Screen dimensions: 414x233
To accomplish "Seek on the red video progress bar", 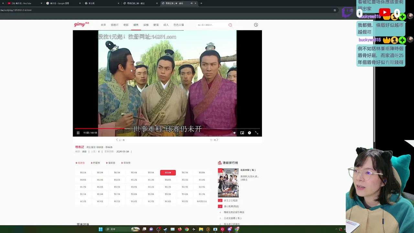I will (167, 128).
